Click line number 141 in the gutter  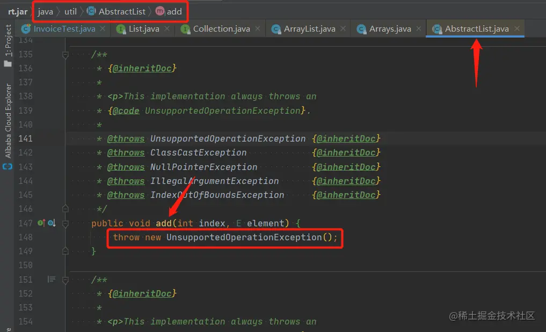tap(25, 138)
